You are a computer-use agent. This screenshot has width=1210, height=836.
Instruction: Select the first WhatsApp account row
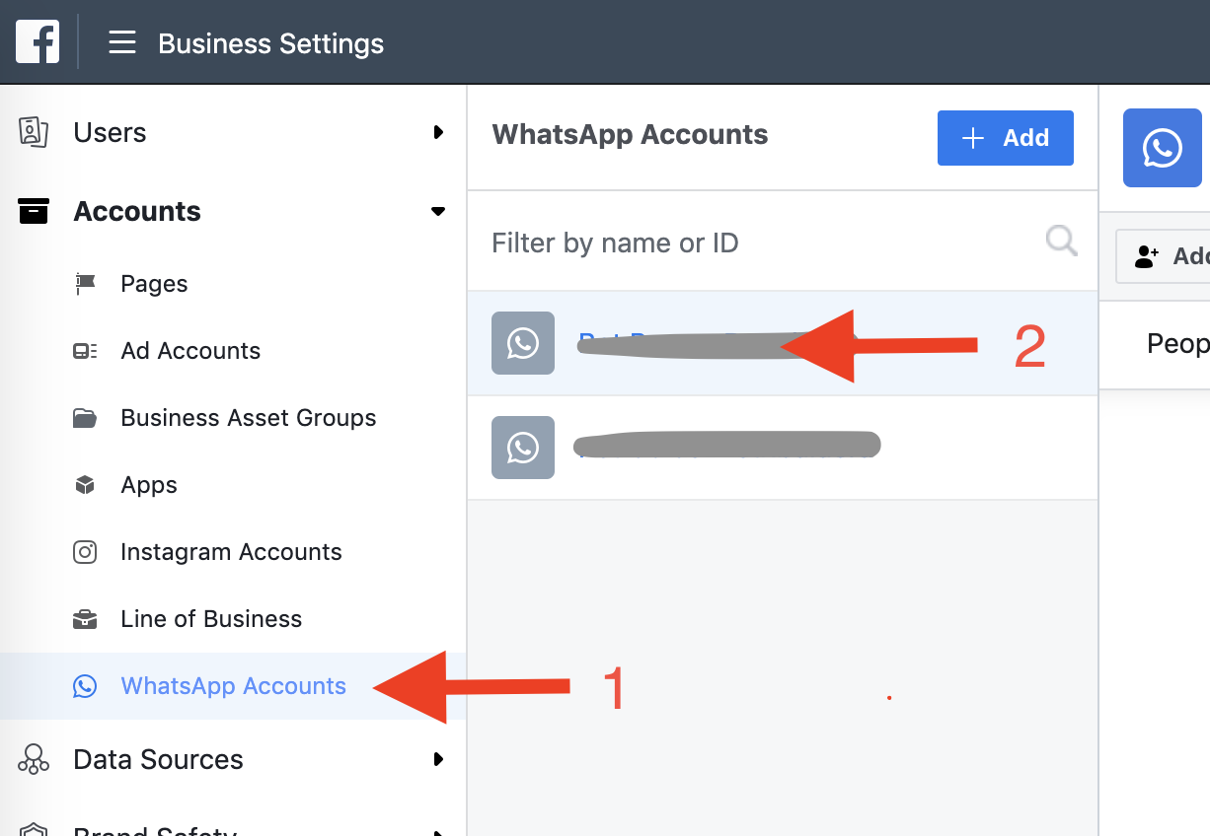click(783, 343)
